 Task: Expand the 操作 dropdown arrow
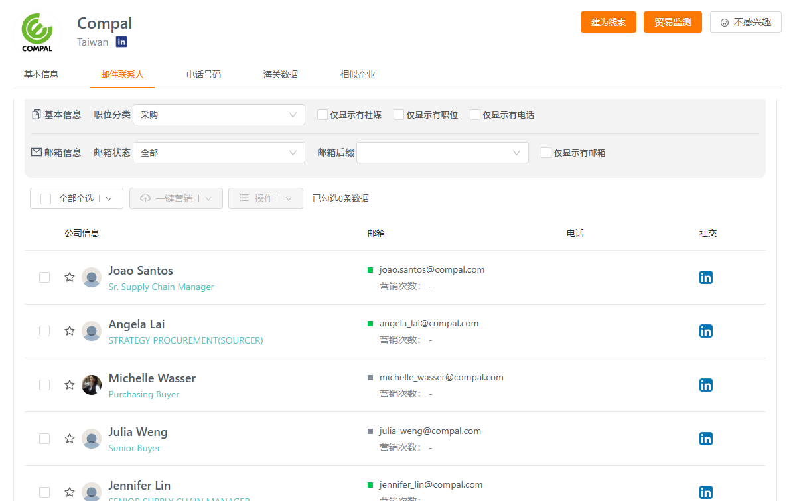pos(289,199)
